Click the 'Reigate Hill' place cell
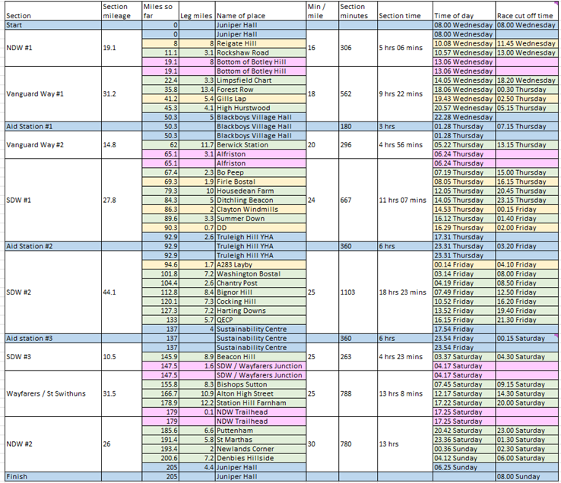Viewport: 561px width, 483px height. [x=261, y=43]
